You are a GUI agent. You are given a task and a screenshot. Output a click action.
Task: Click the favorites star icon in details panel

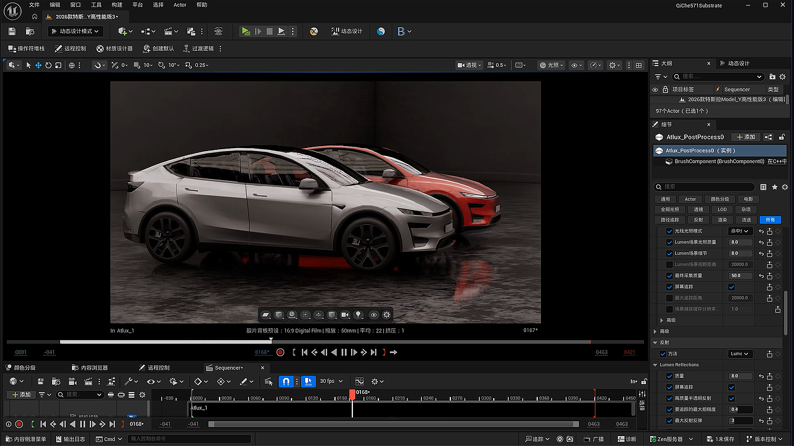click(x=775, y=187)
